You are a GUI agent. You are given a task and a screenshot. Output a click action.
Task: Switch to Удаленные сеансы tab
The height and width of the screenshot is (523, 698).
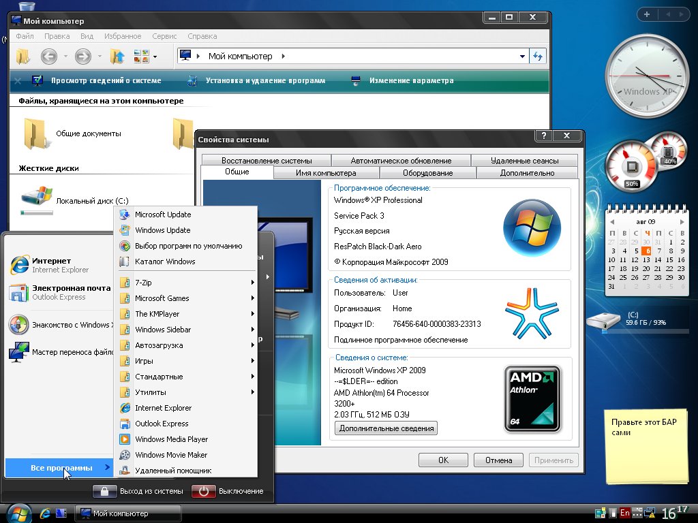(x=524, y=161)
